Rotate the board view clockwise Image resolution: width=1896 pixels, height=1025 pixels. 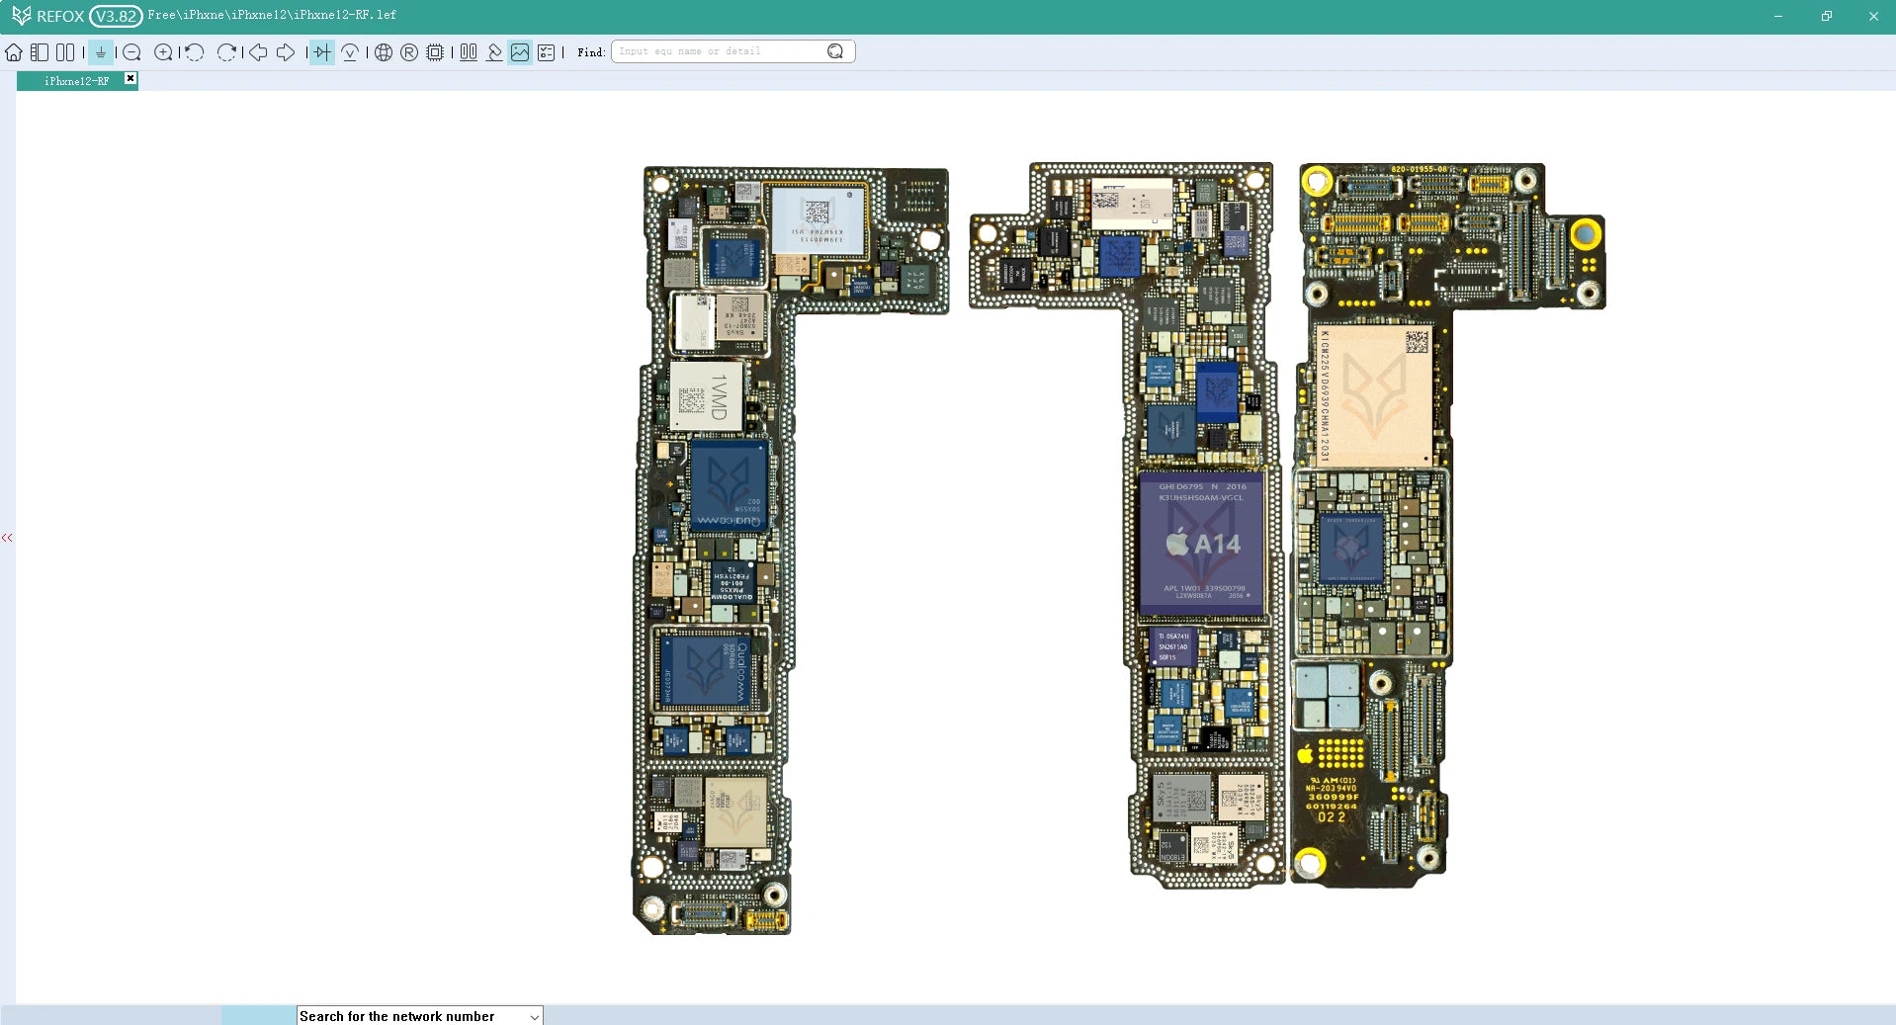click(x=226, y=51)
